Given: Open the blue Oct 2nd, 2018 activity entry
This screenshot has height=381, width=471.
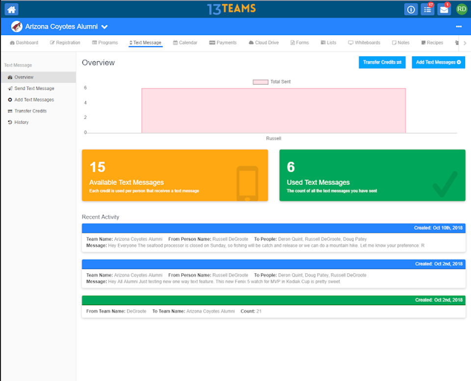Looking at the screenshot, I should point(274,274).
